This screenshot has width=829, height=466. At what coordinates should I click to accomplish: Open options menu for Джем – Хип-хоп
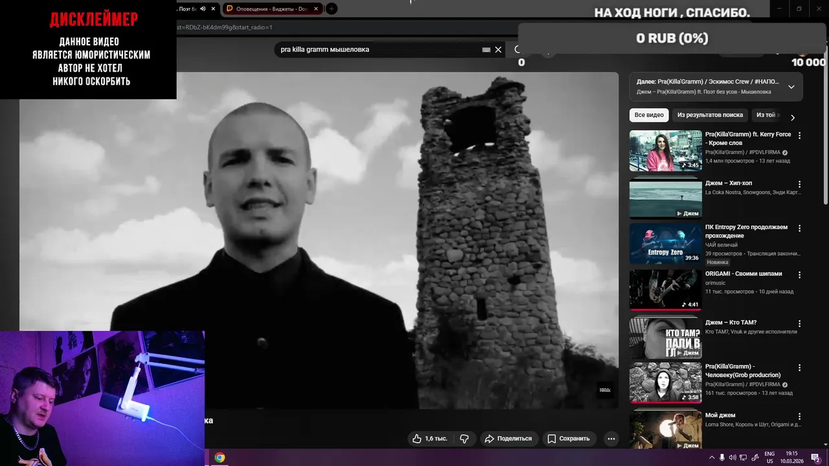coord(799,184)
